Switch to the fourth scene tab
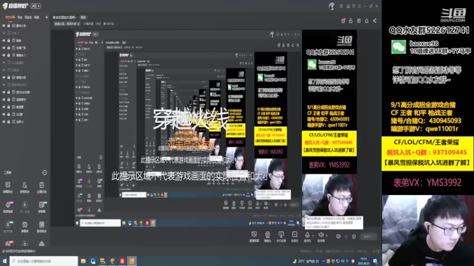474x266 pixels. click(x=37, y=17)
